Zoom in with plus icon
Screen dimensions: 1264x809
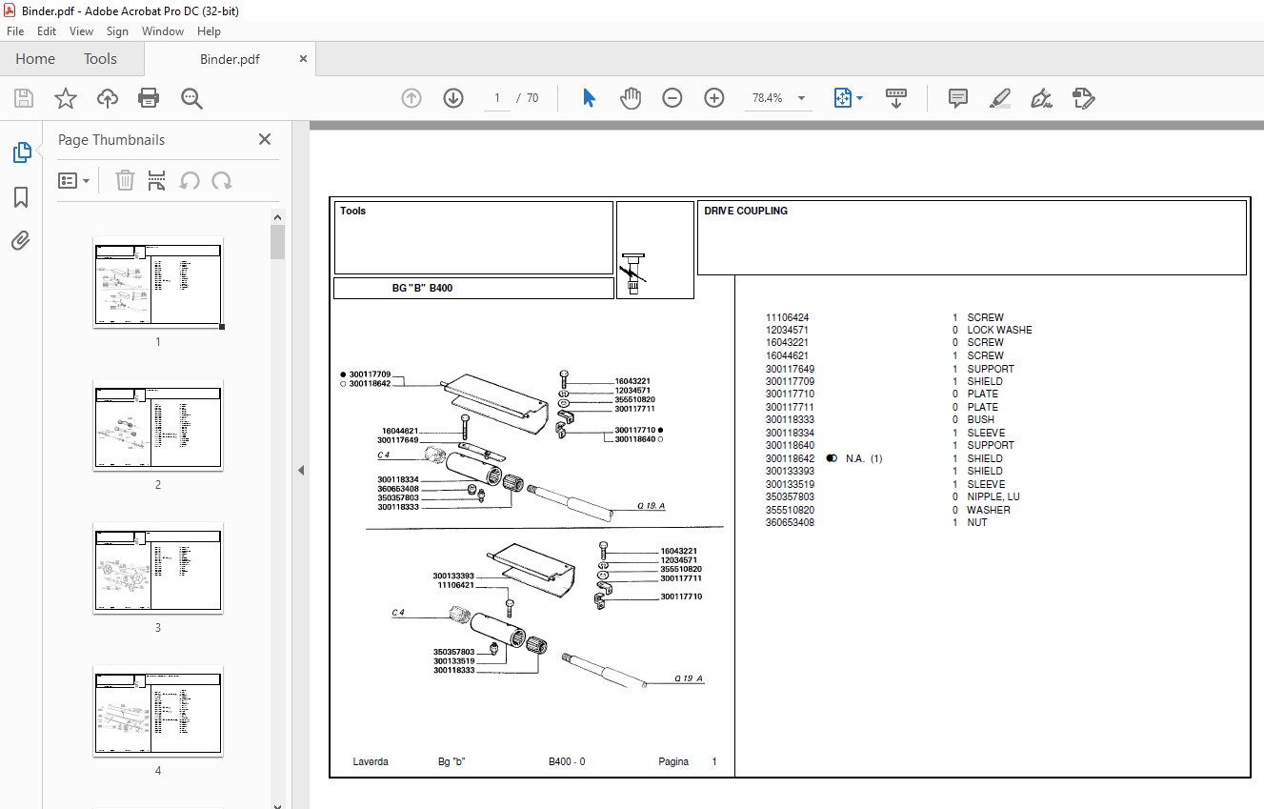click(x=714, y=98)
